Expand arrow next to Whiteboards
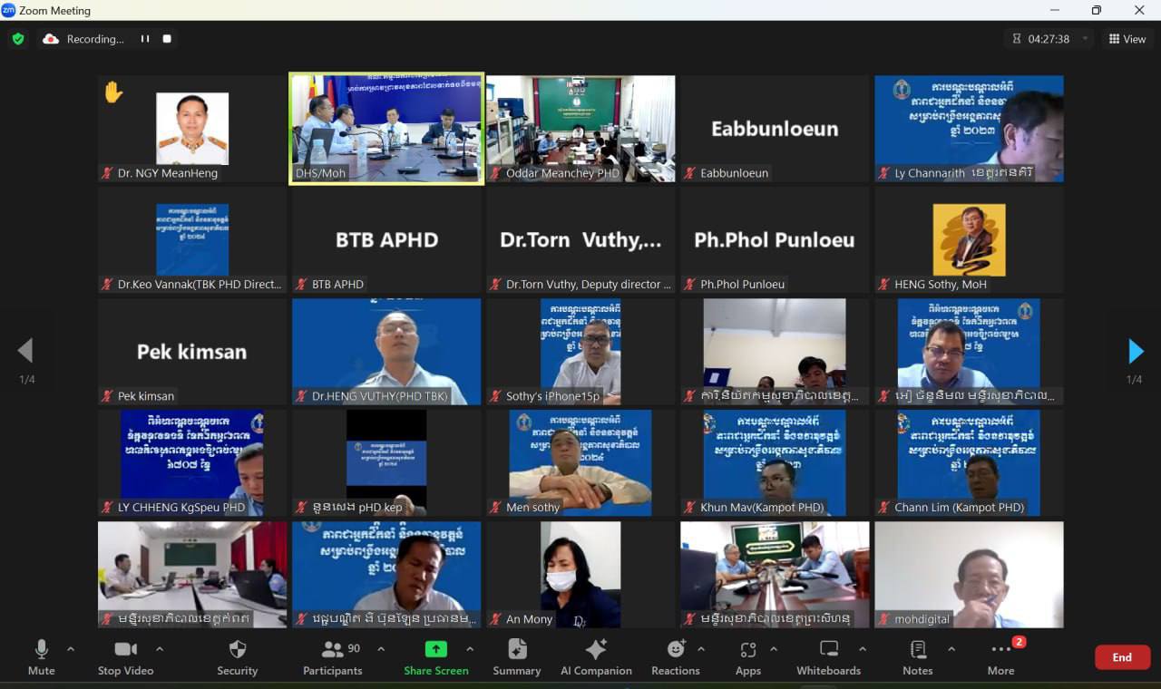 coord(862,649)
